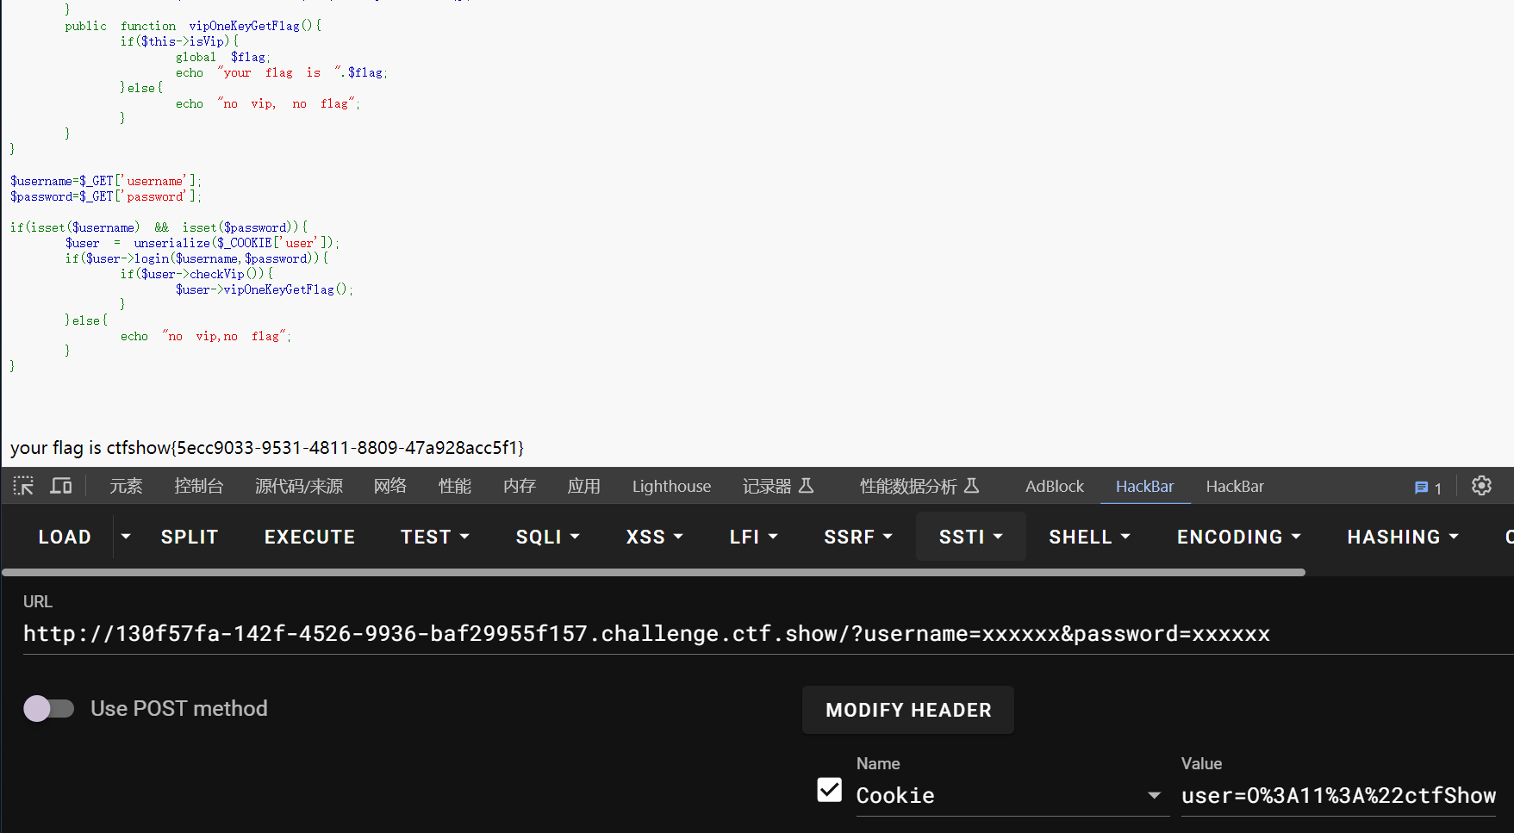The width and height of the screenshot is (1514, 833).
Task: Click the LOAD split-button arrow
Action: click(x=126, y=537)
